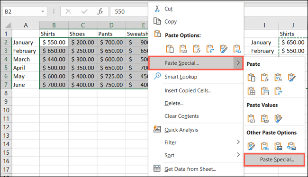Expand the Sort submenu arrow
This screenshot has height=177, width=308.
coord(238,155)
